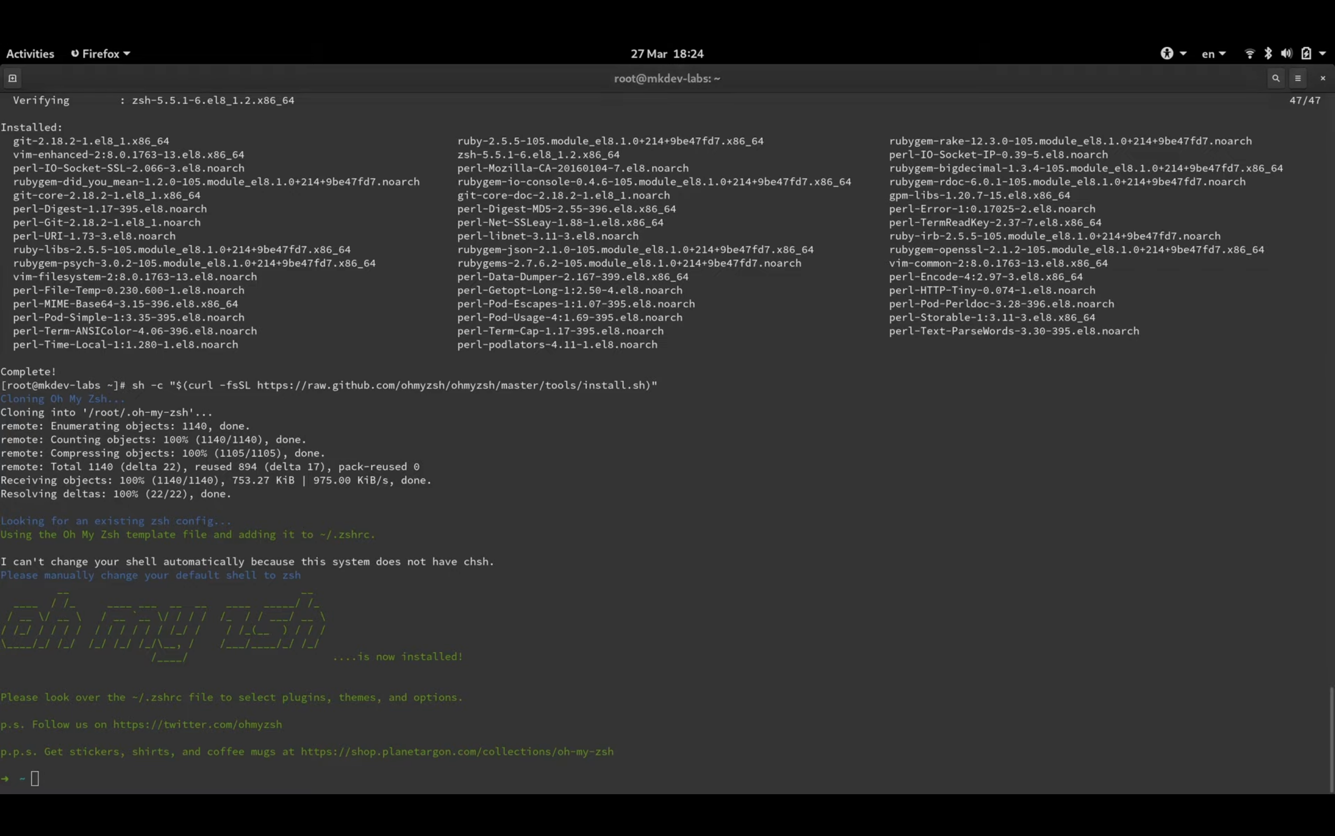Click 'Installed:' heading text

(x=31, y=127)
